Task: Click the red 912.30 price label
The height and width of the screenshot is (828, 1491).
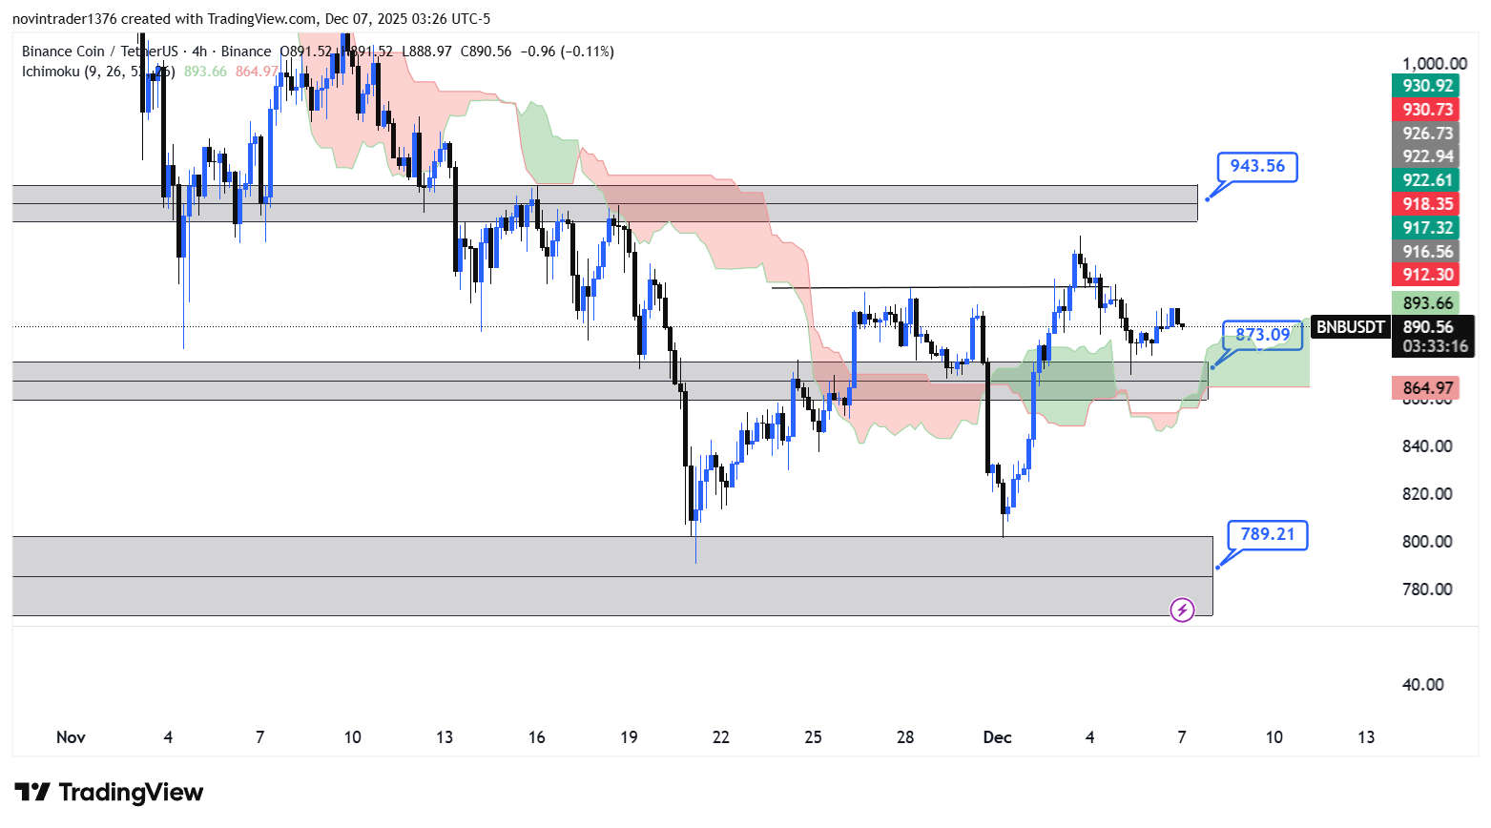Action: (1427, 275)
